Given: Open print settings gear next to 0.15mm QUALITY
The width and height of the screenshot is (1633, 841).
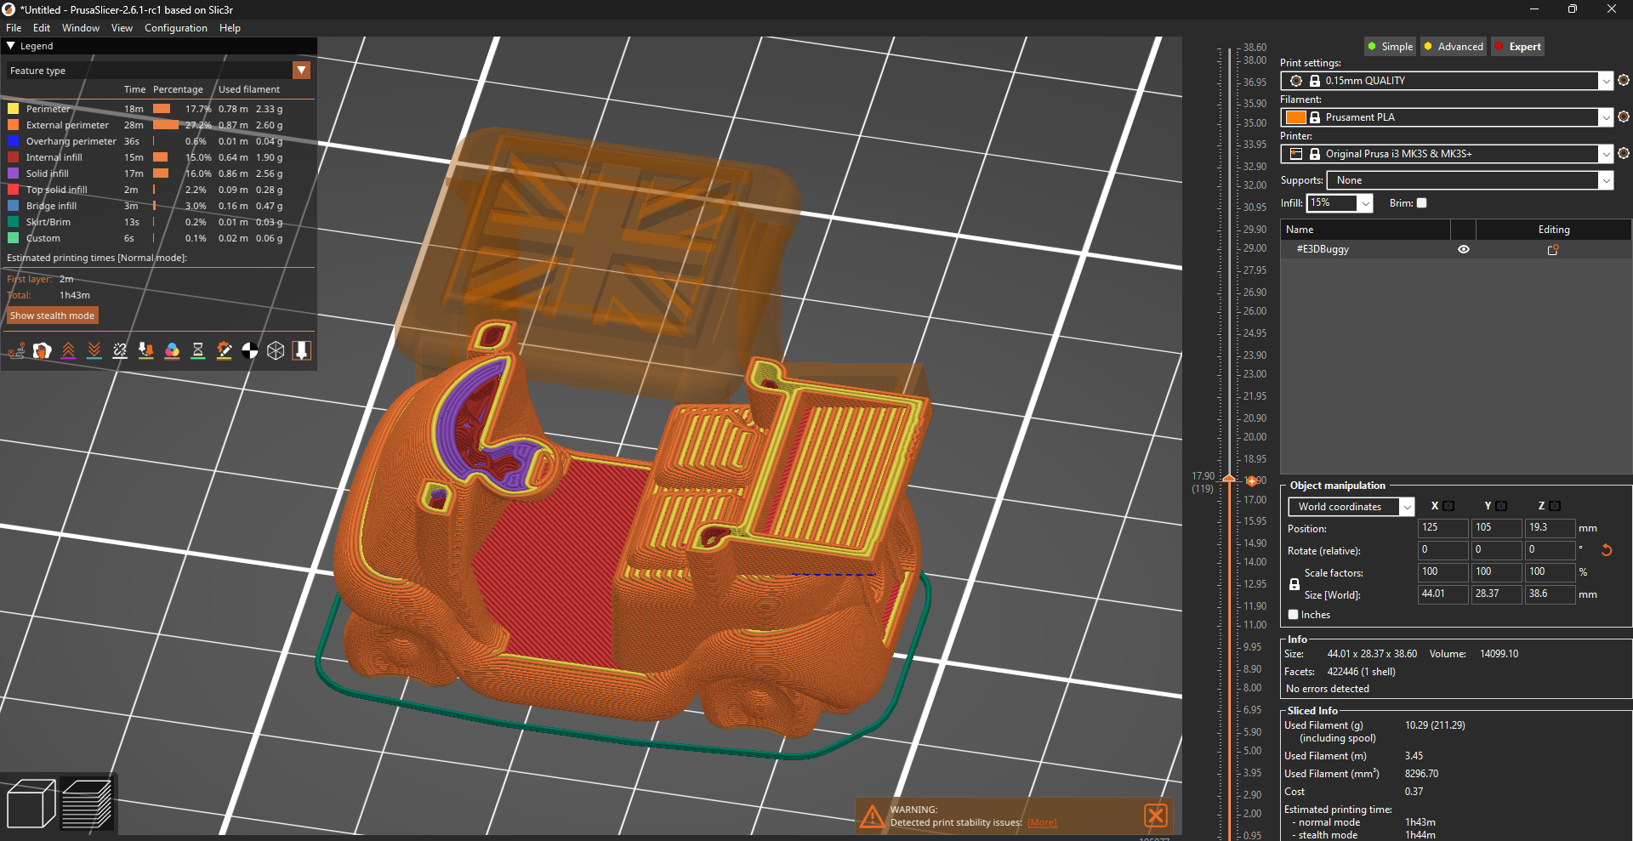Looking at the screenshot, I should click(1624, 80).
